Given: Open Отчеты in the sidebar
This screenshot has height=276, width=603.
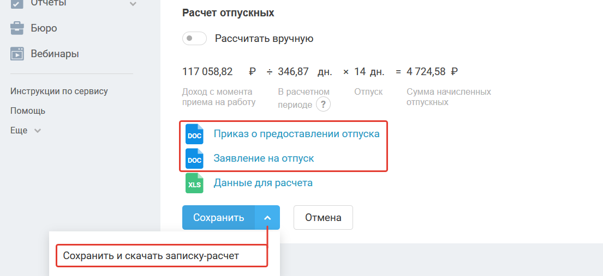Looking at the screenshot, I should point(49,3).
